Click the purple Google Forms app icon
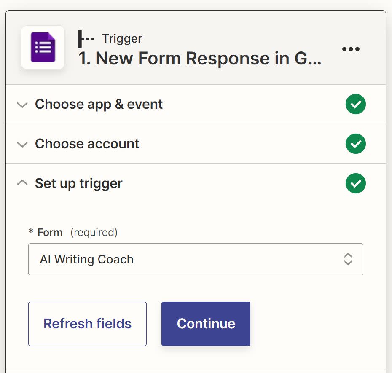Image resolution: width=392 pixels, height=373 pixels. (x=43, y=47)
